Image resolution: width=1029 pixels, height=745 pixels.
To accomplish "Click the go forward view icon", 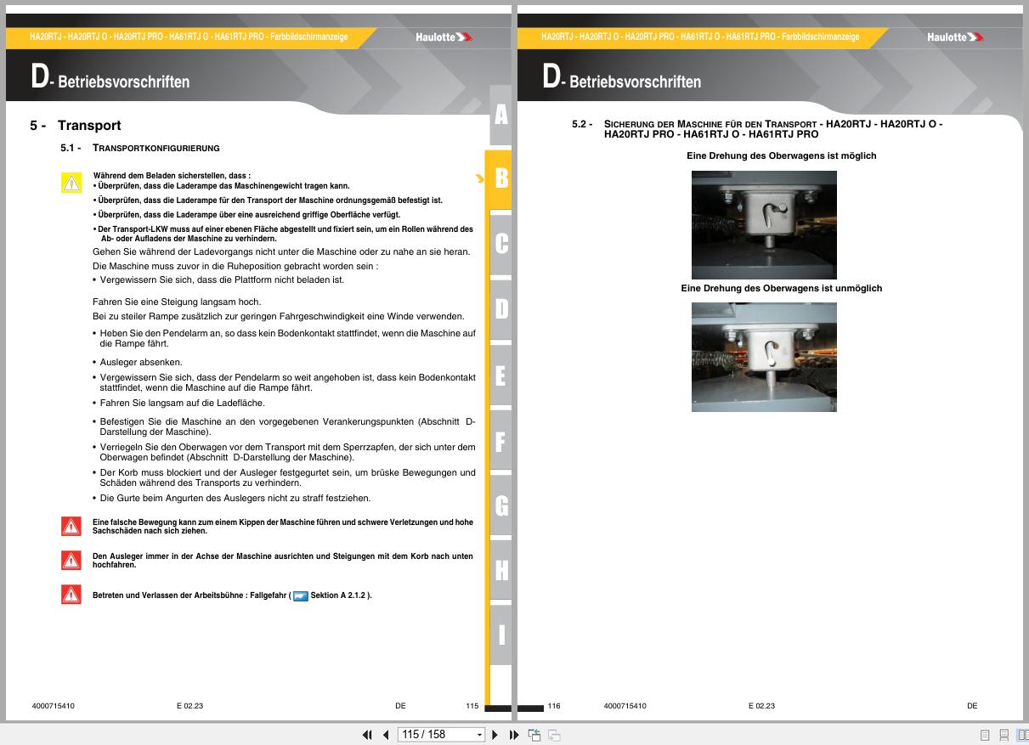I will tap(554, 735).
